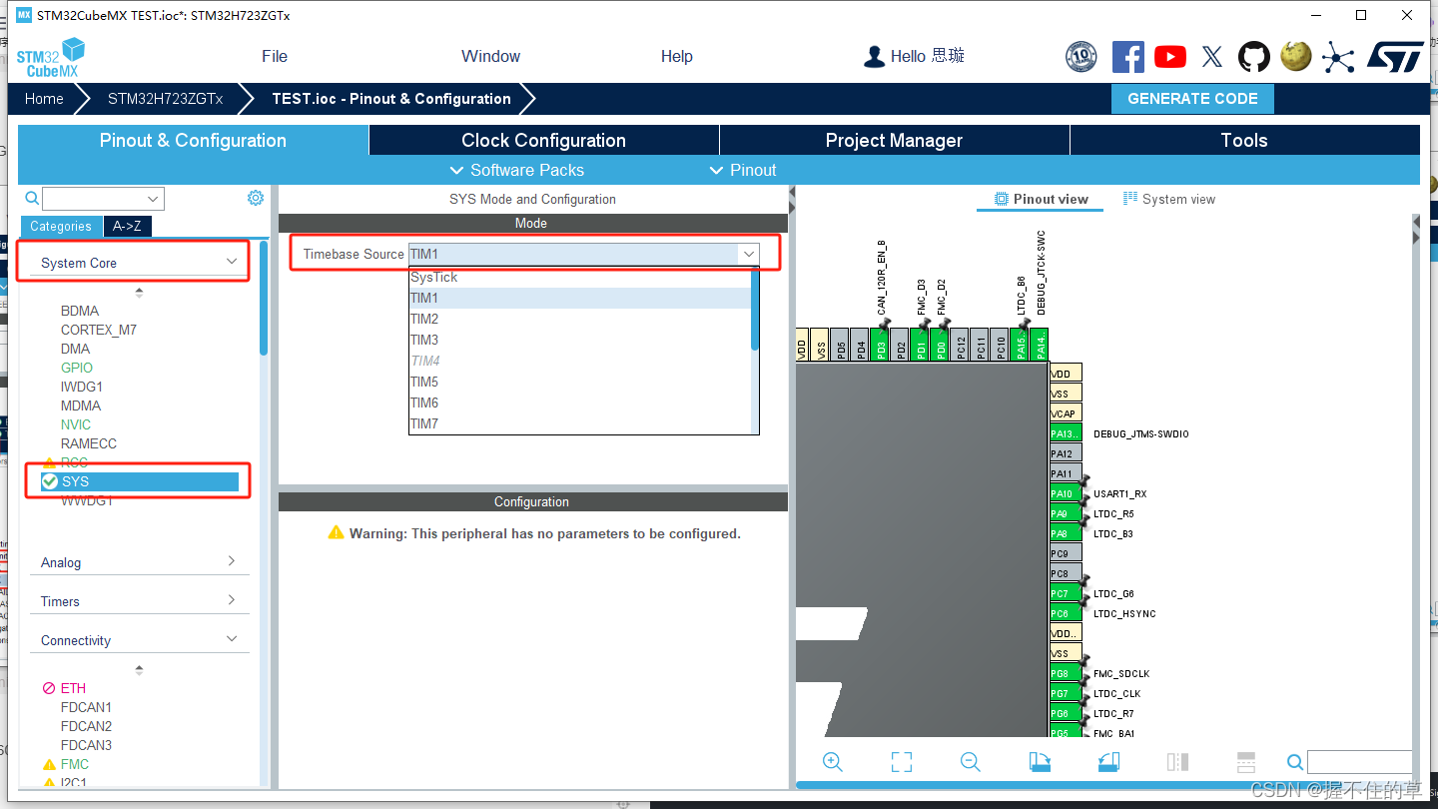Click the ST logo icon at top right
This screenshot has width=1438, height=809.
point(1395,57)
